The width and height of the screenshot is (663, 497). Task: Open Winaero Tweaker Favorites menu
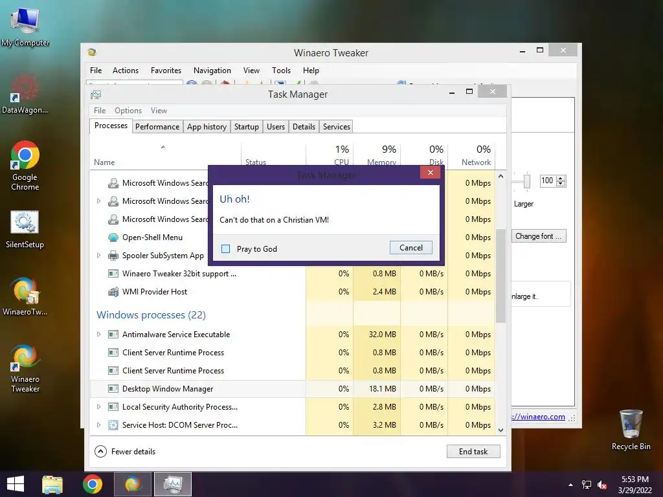pyautogui.click(x=166, y=71)
